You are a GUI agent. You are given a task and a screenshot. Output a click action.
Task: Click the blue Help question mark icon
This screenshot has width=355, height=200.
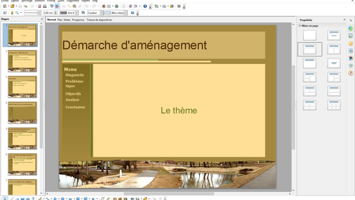point(145,6)
